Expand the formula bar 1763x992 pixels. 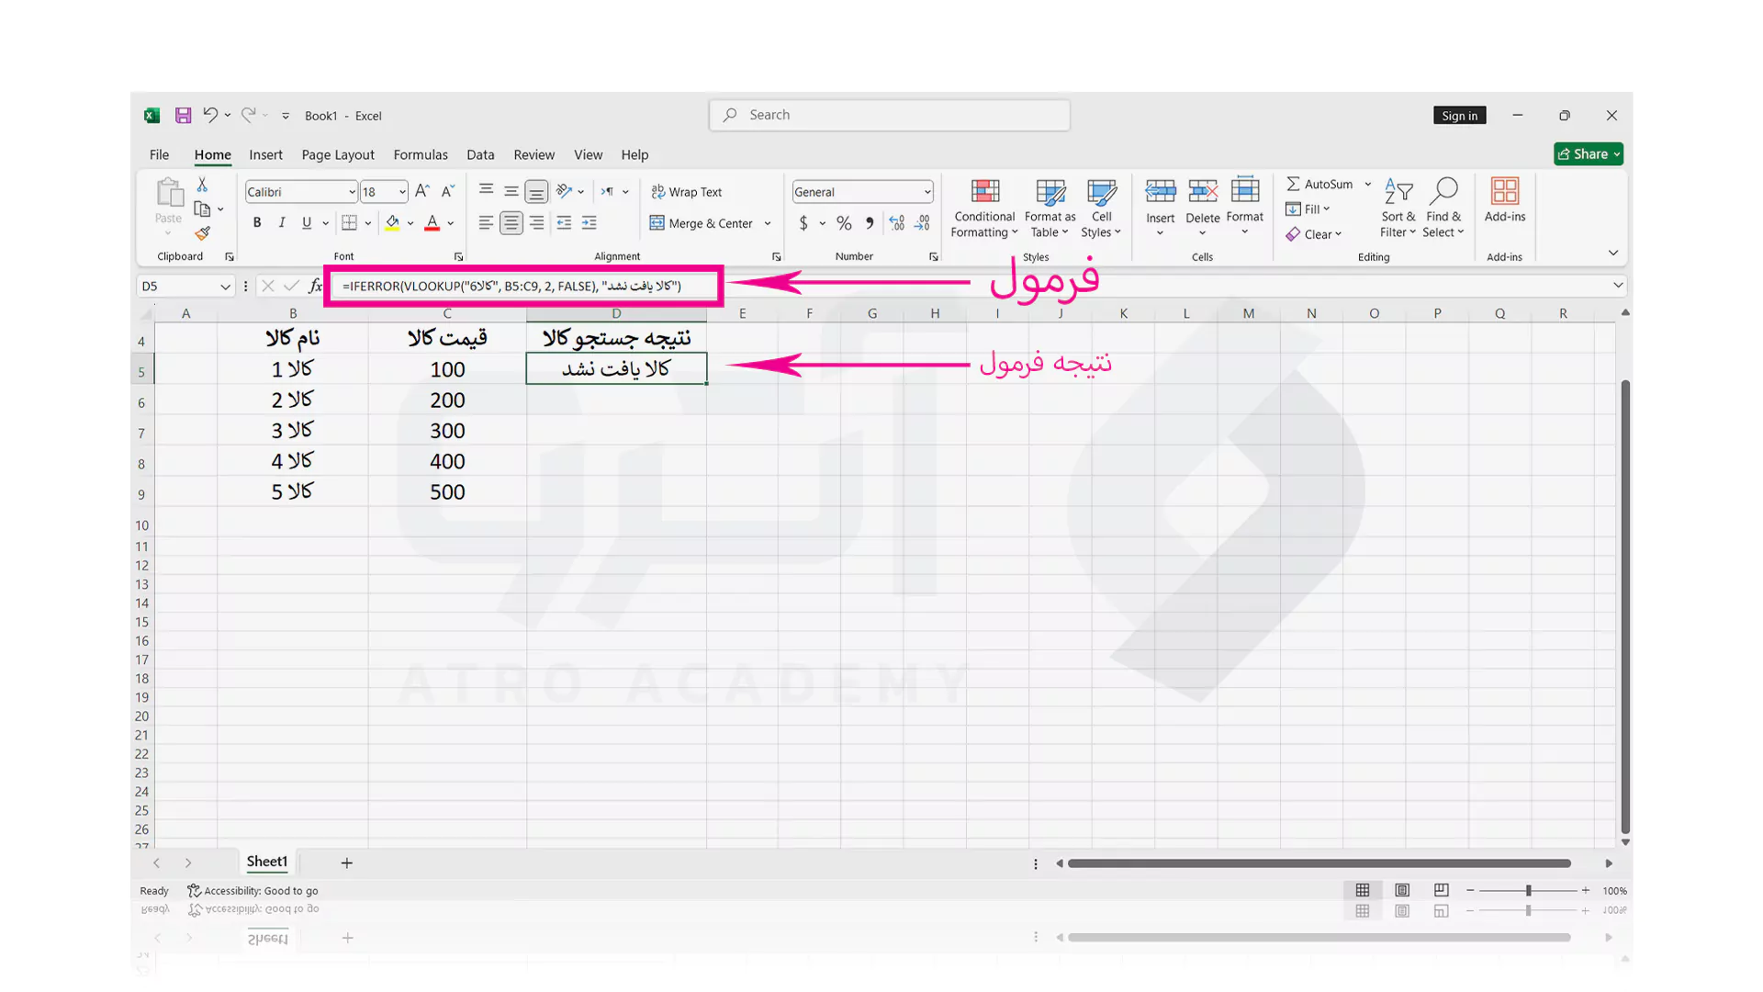pos(1618,286)
